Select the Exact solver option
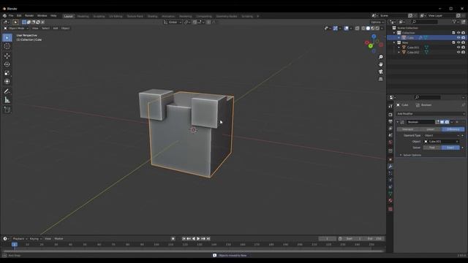 450,148
